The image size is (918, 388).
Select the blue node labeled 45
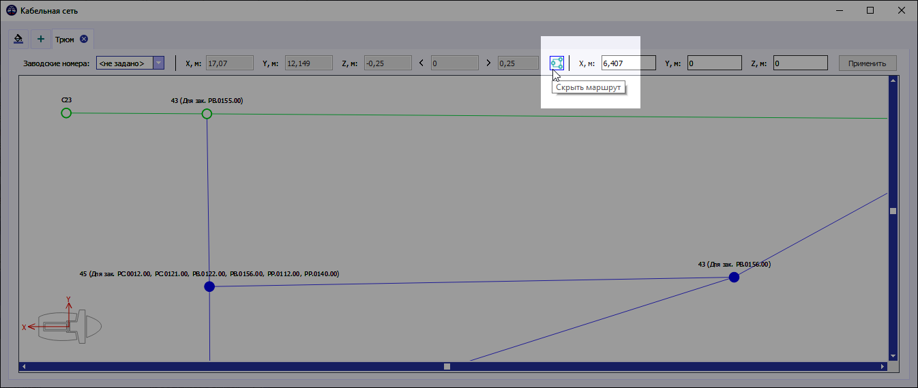209,286
